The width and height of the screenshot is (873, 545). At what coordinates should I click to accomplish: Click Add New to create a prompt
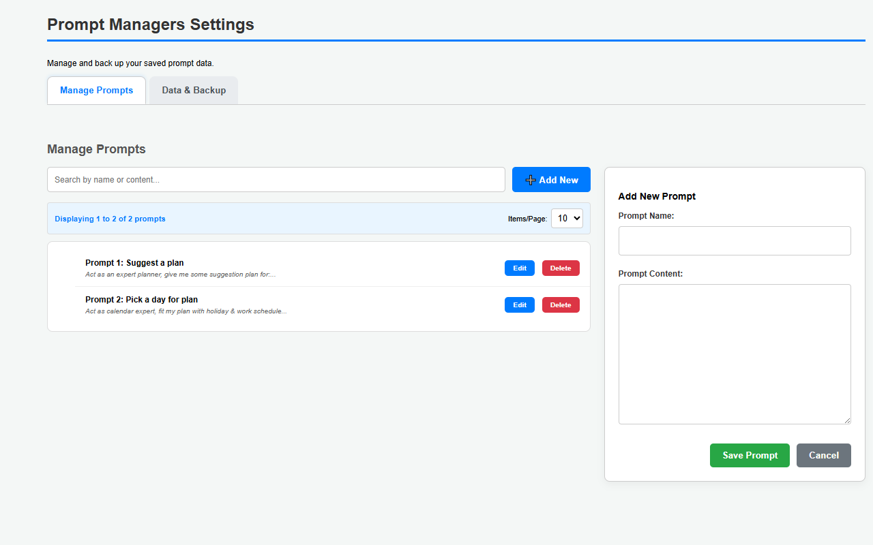[551, 179]
